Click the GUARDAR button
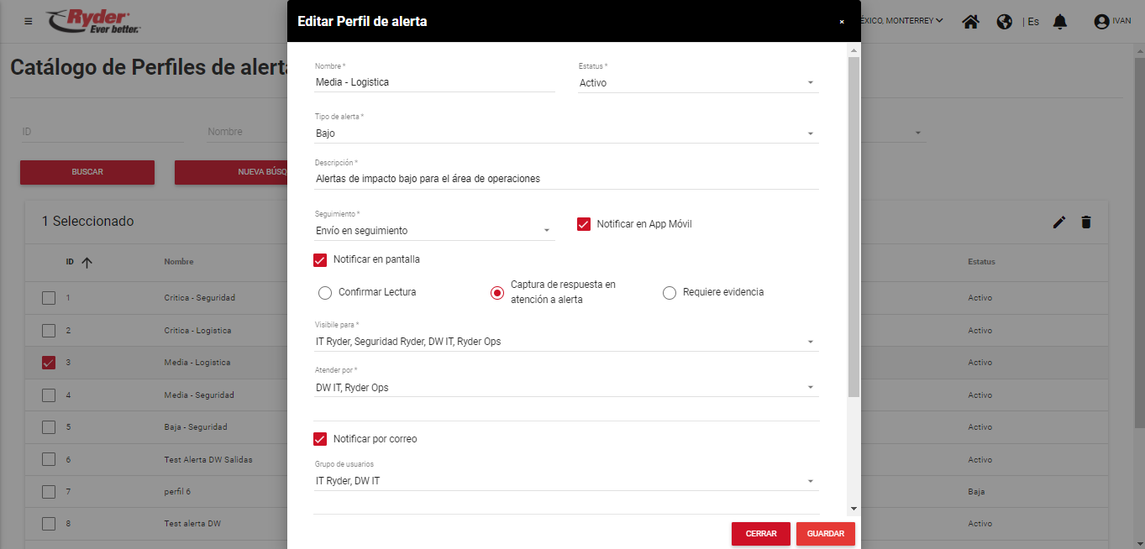The width and height of the screenshot is (1145, 549). pos(825,534)
